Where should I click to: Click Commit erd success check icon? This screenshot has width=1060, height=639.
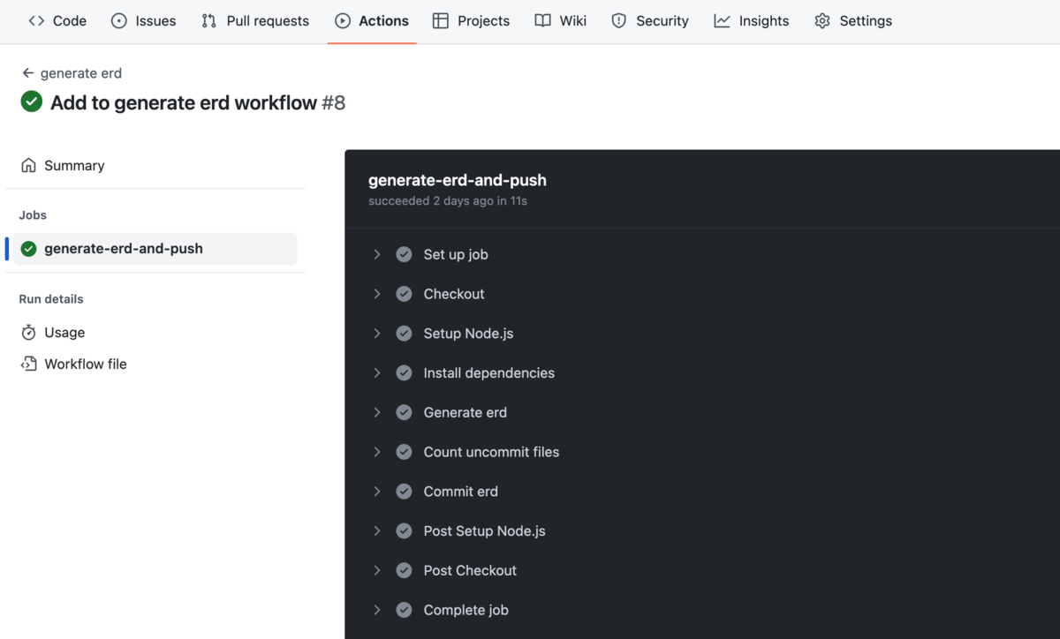pos(404,492)
